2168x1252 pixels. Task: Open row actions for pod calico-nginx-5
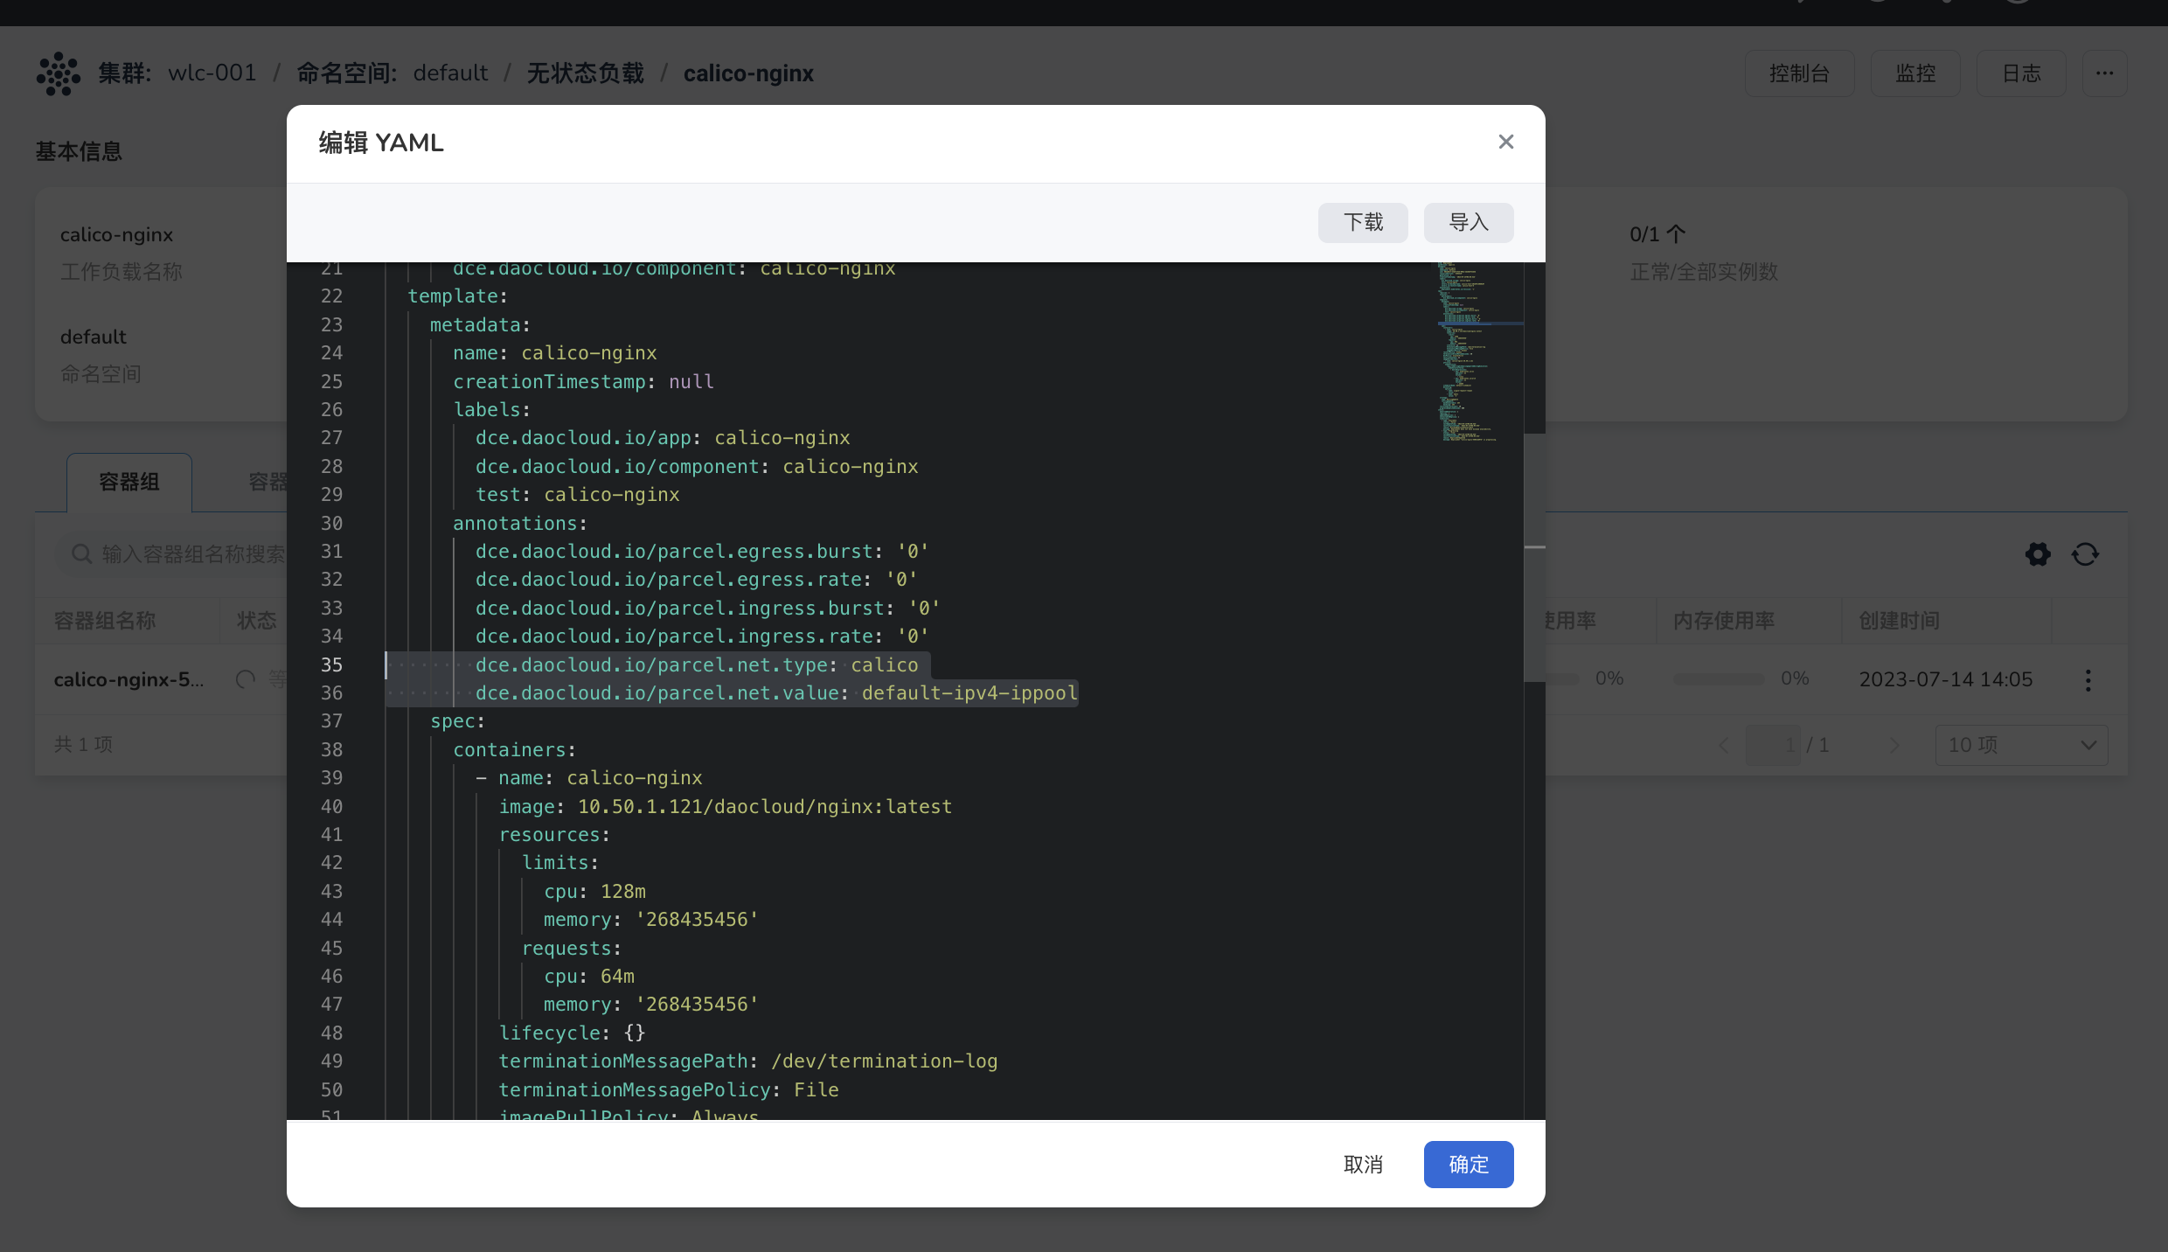[x=2088, y=680]
